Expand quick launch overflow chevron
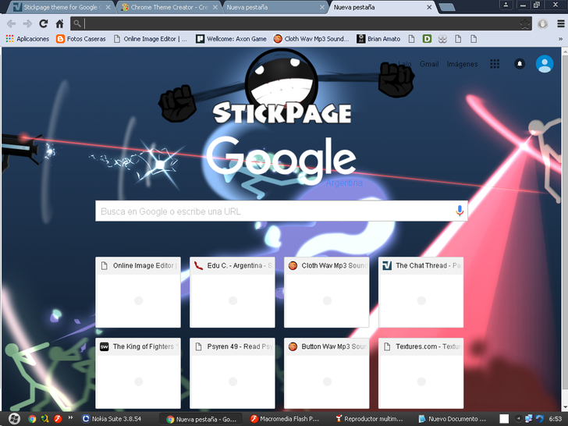This screenshot has height=426, width=568. 70,417
